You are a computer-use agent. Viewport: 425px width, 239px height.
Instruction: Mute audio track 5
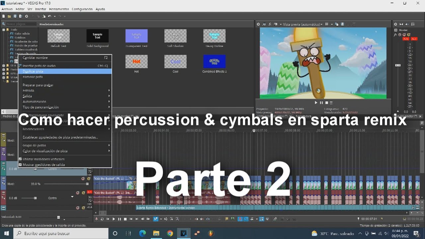point(78,192)
